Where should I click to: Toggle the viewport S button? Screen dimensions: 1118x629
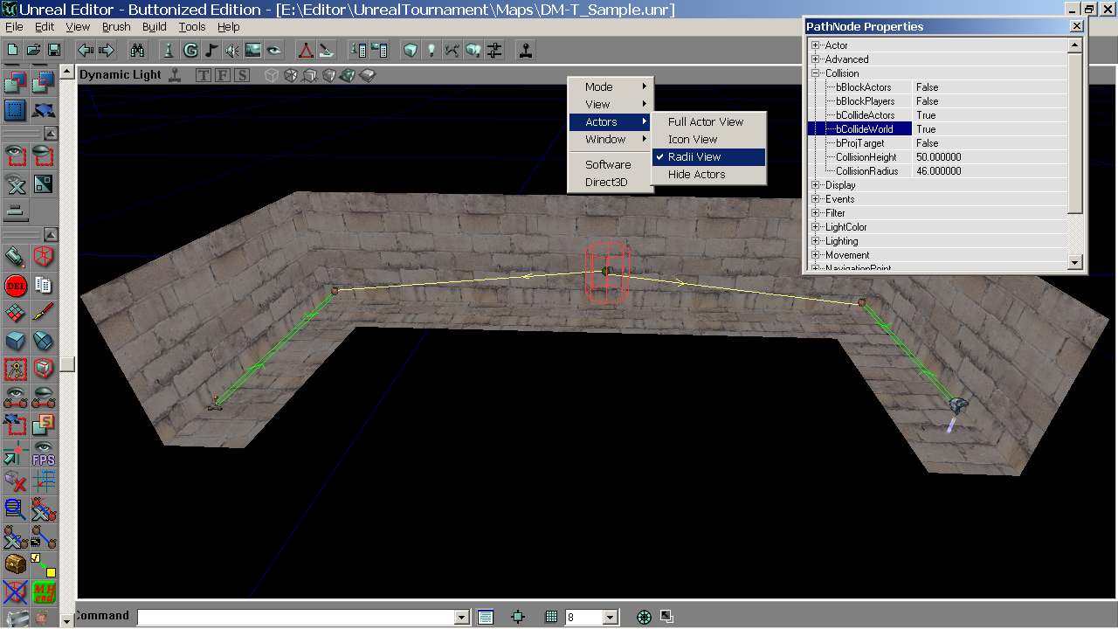[241, 75]
